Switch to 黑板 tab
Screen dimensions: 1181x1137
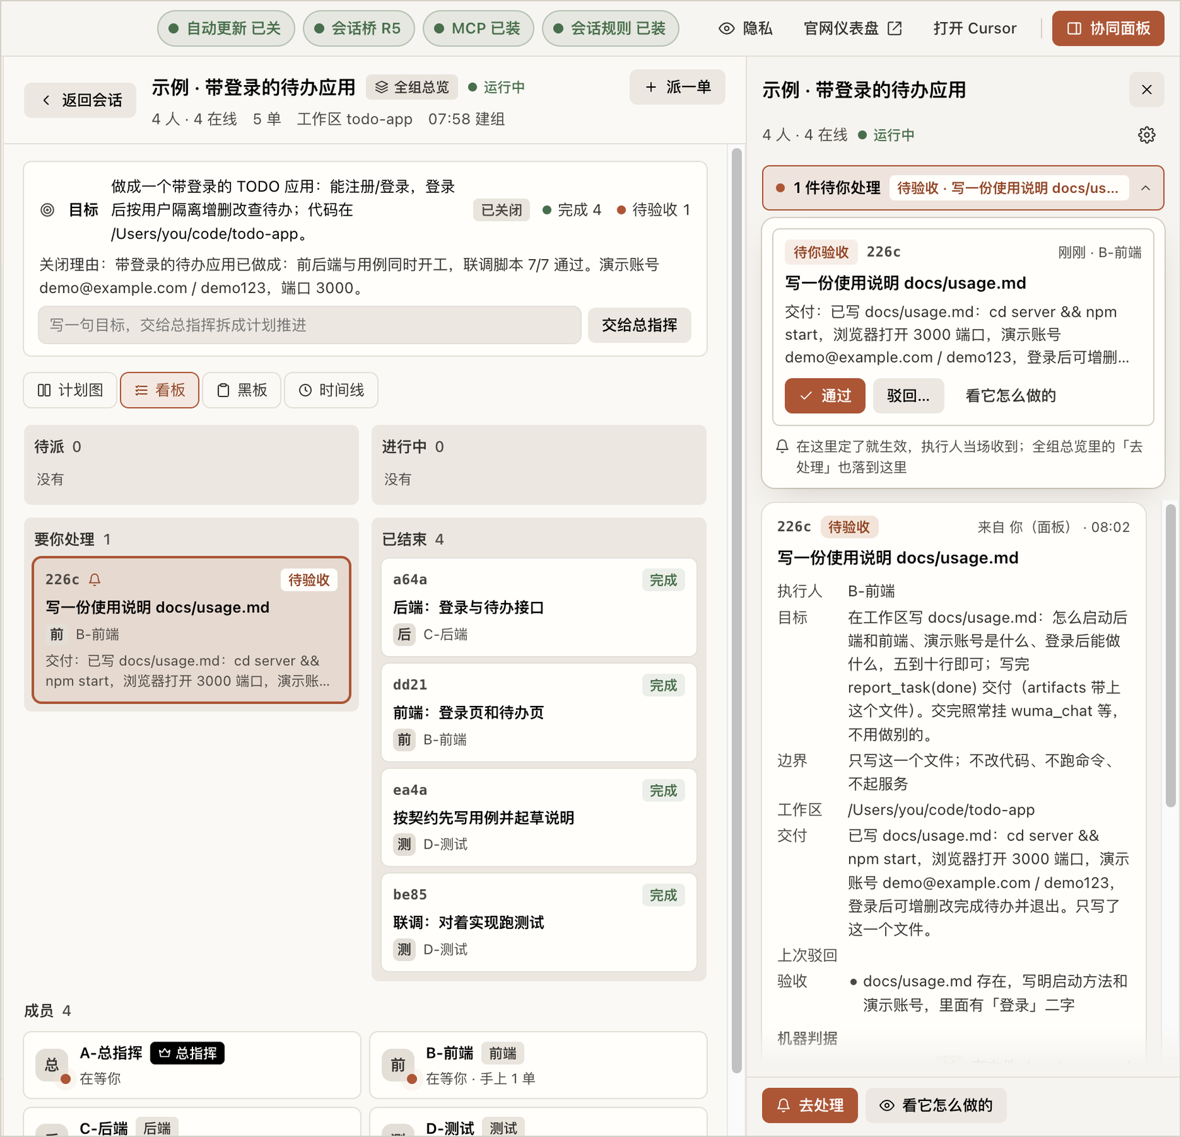[242, 391]
